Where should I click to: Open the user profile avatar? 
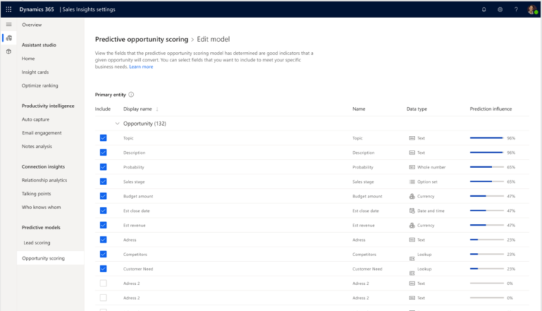click(532, 9)
